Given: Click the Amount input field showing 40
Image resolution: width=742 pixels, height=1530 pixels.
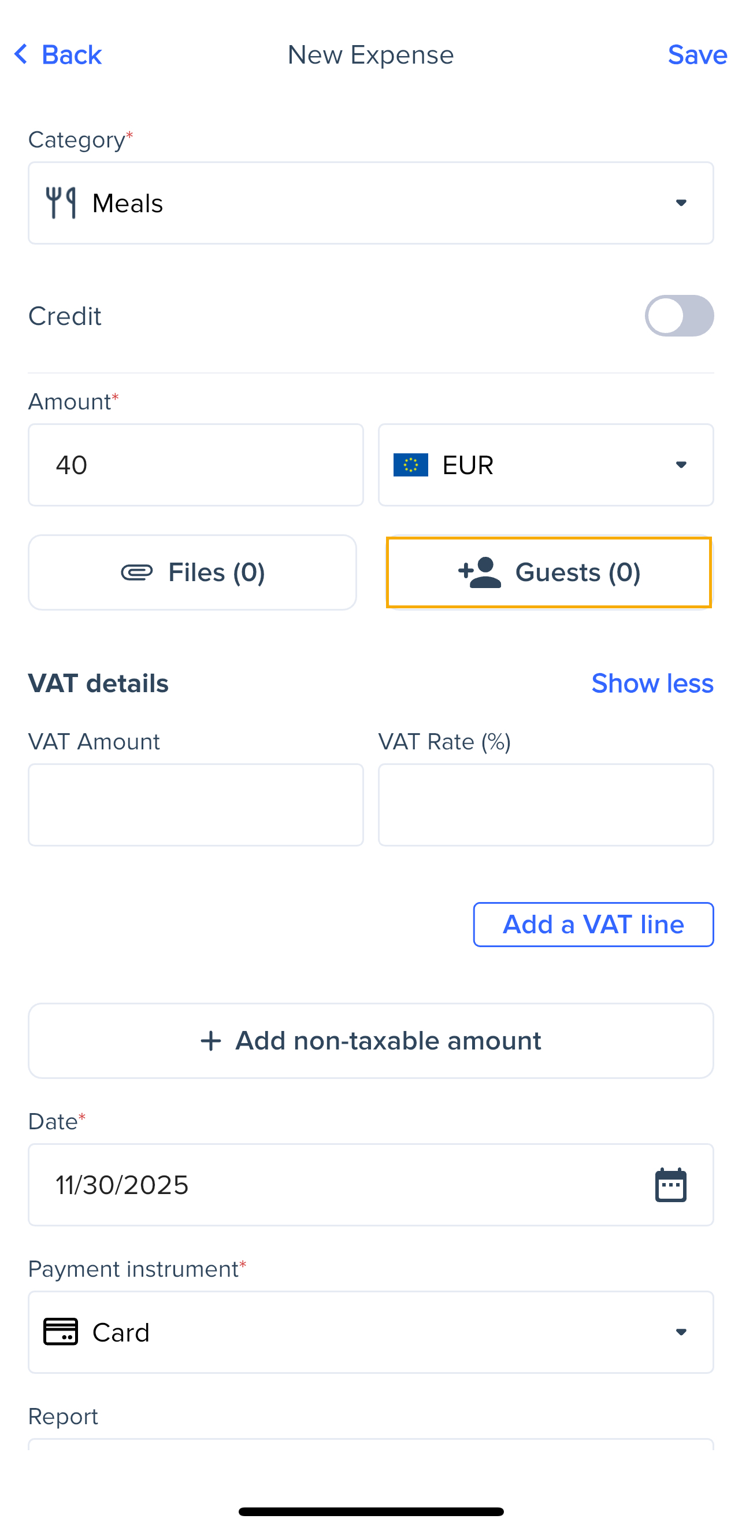Looking at the screenshot, I should 195,464.
